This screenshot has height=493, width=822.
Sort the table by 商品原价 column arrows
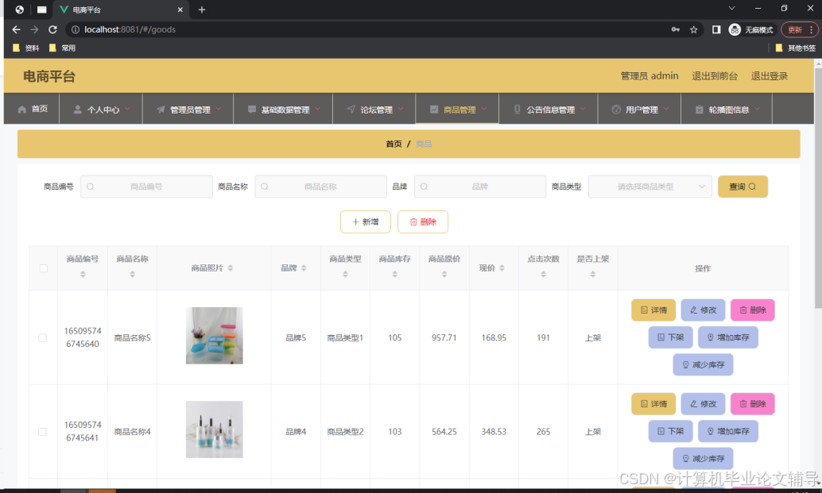tap(444, 274)
